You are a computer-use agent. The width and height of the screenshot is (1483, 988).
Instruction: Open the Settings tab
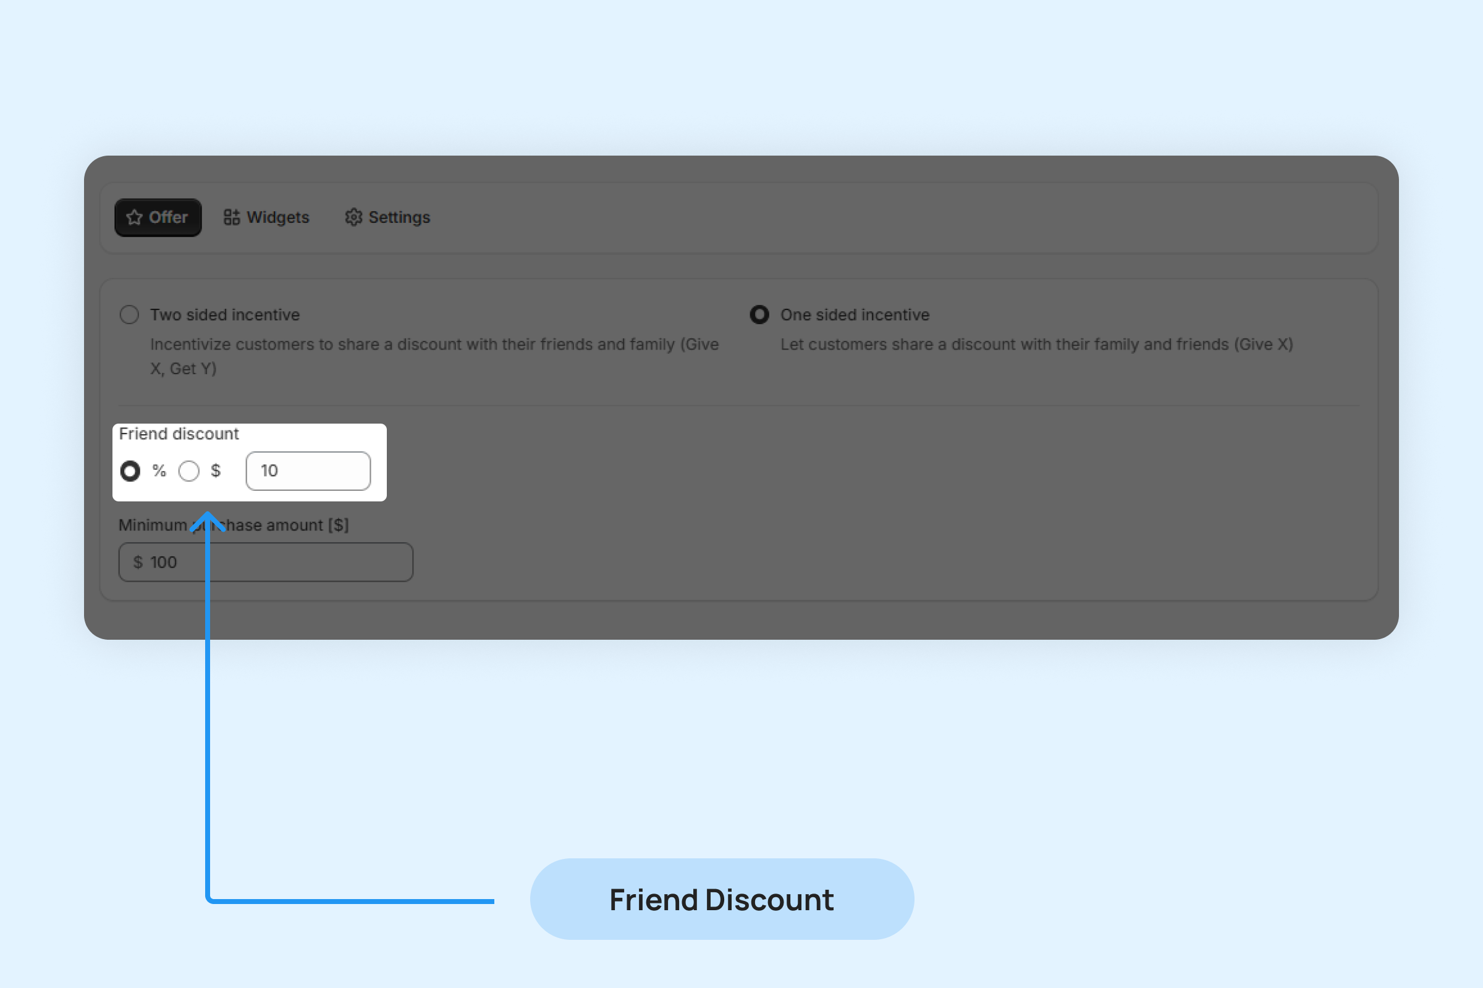(388, 217)
